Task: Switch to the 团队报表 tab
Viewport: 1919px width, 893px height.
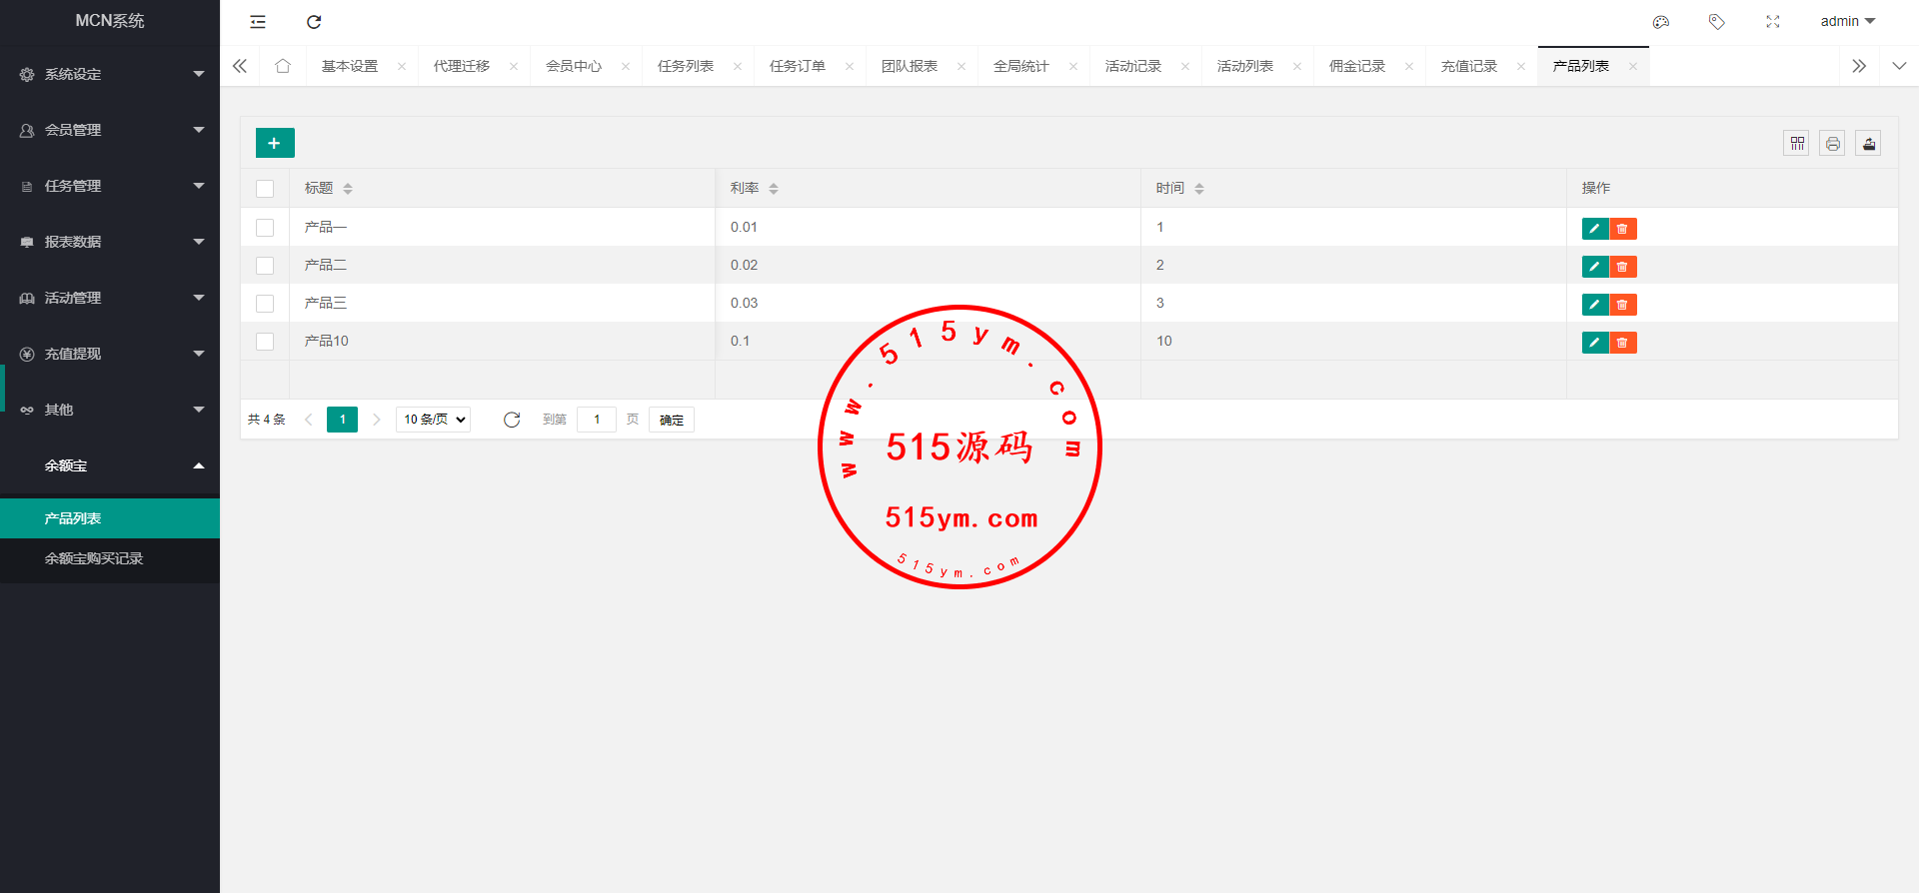Action: click(910, 67)
